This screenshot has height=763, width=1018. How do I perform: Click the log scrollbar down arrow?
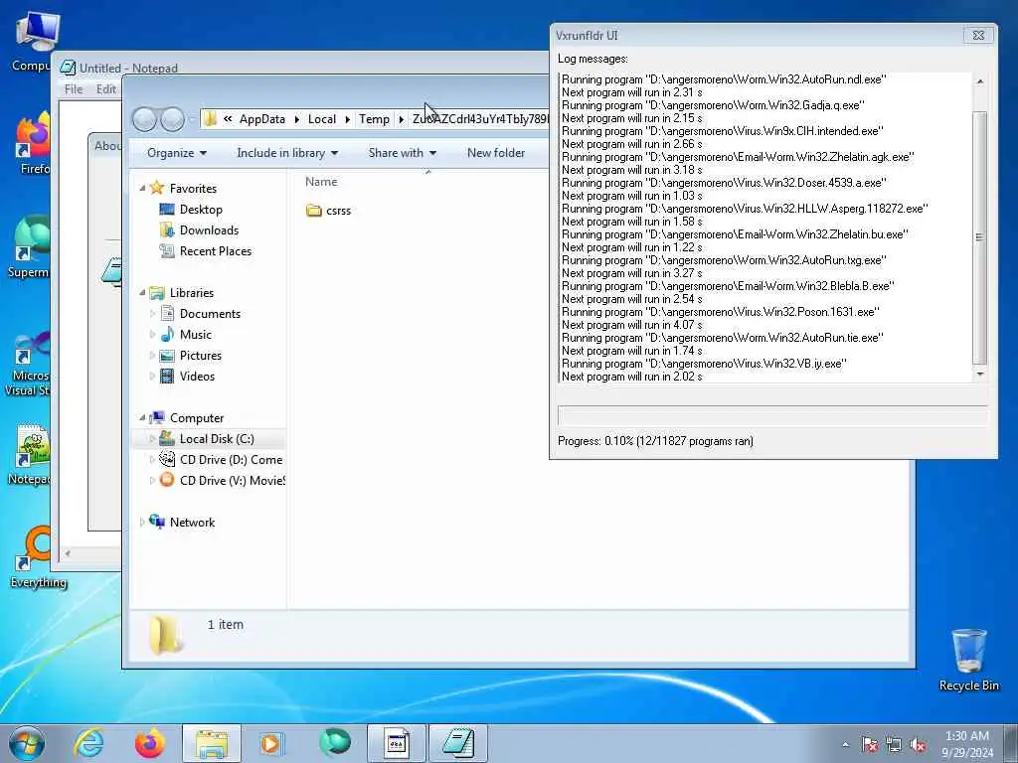(x=979, y=375)
